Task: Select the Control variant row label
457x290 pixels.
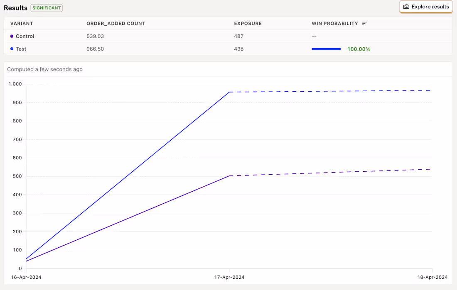Action: click(25, 37)
